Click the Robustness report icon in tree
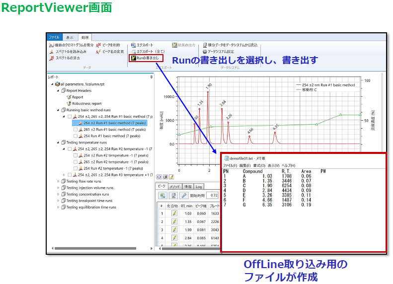 click(69, 103)
